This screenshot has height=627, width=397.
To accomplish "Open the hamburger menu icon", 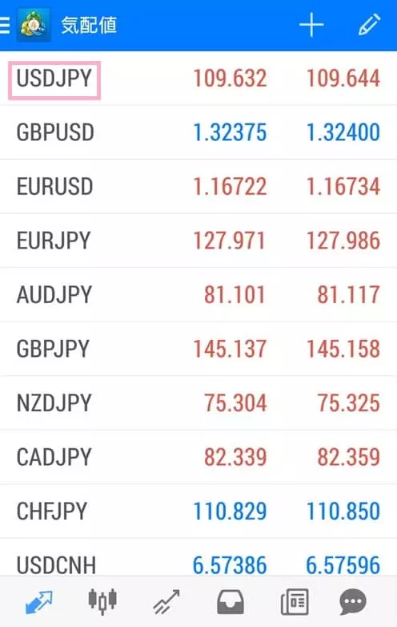I will 4,26.
